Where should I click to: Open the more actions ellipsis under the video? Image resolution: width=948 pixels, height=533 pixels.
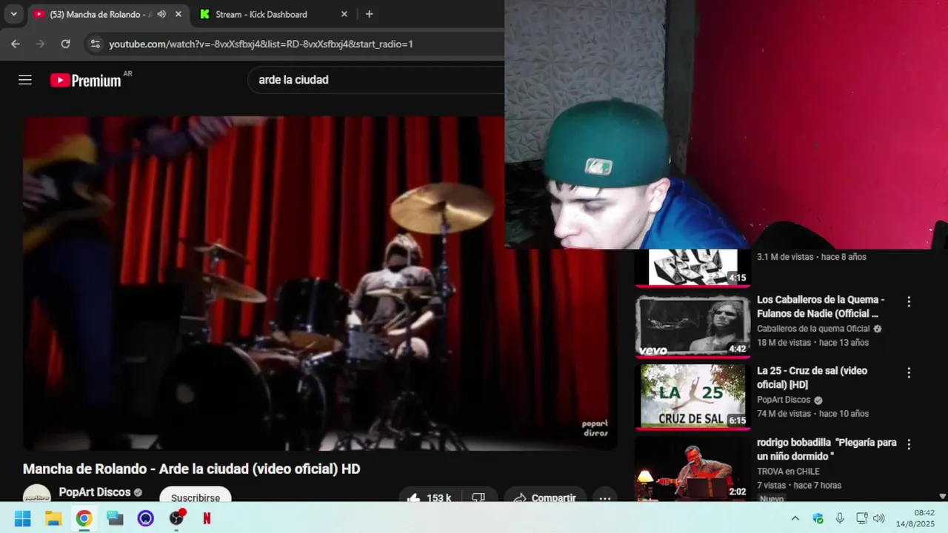click(604, 496)
